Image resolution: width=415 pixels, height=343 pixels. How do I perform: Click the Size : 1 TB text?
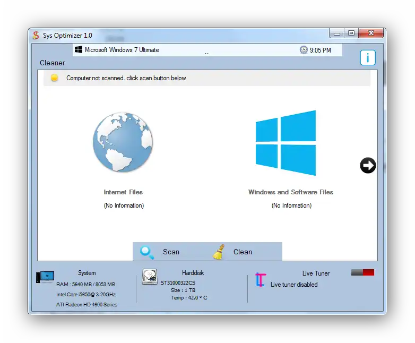point(183,290)
